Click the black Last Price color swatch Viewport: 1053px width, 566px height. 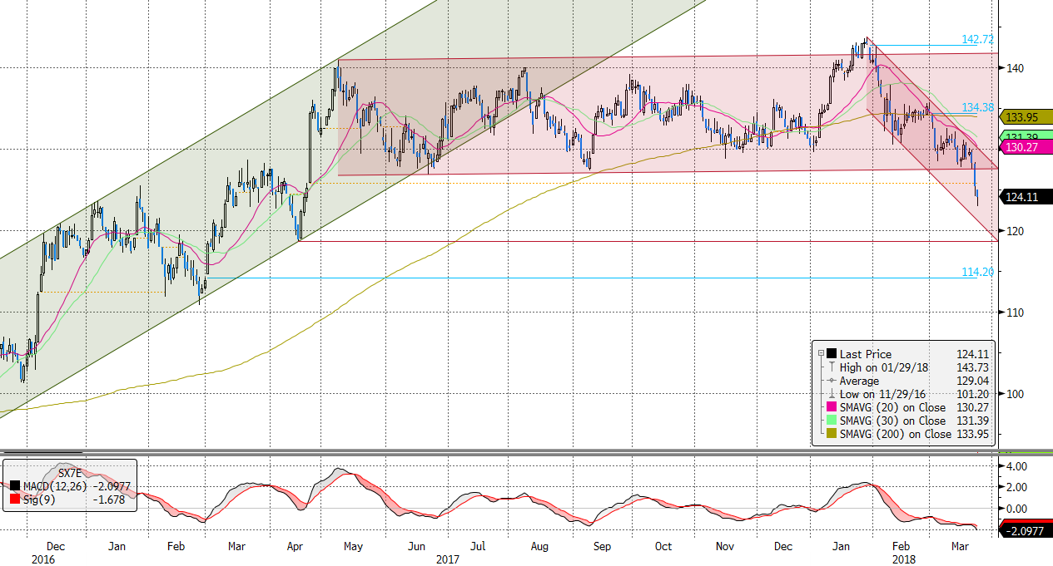[x=831, y=354]
